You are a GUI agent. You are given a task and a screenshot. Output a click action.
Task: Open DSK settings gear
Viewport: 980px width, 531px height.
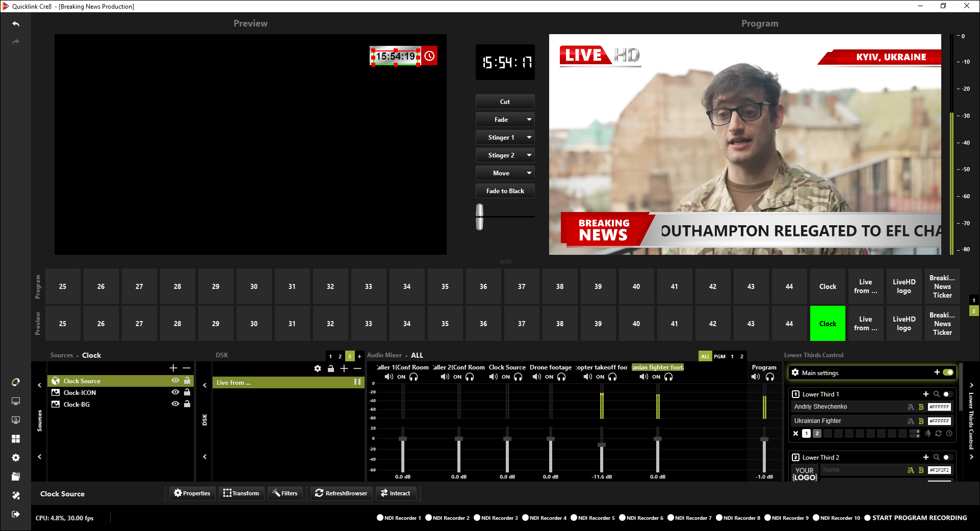(318, 368)
